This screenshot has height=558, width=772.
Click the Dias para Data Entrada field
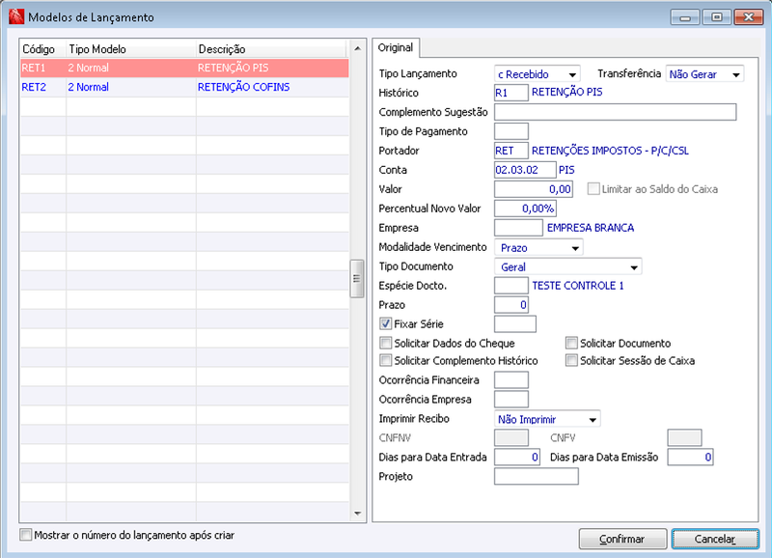coord(517,457)
